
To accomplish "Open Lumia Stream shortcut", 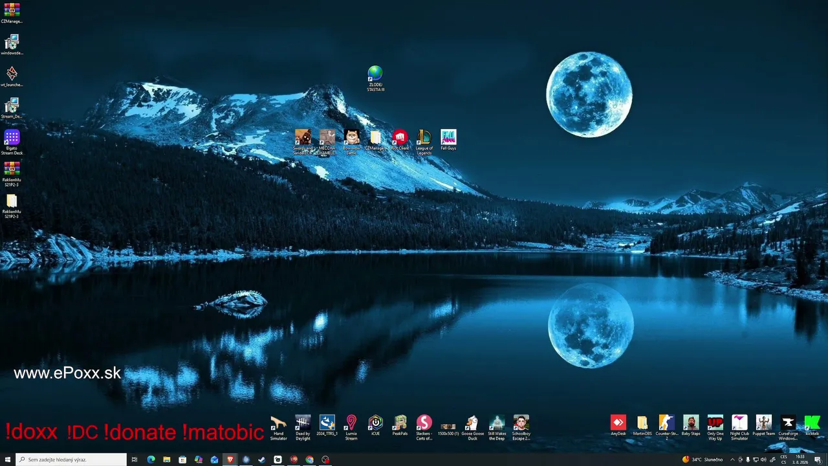I will (x=351, y=427).
